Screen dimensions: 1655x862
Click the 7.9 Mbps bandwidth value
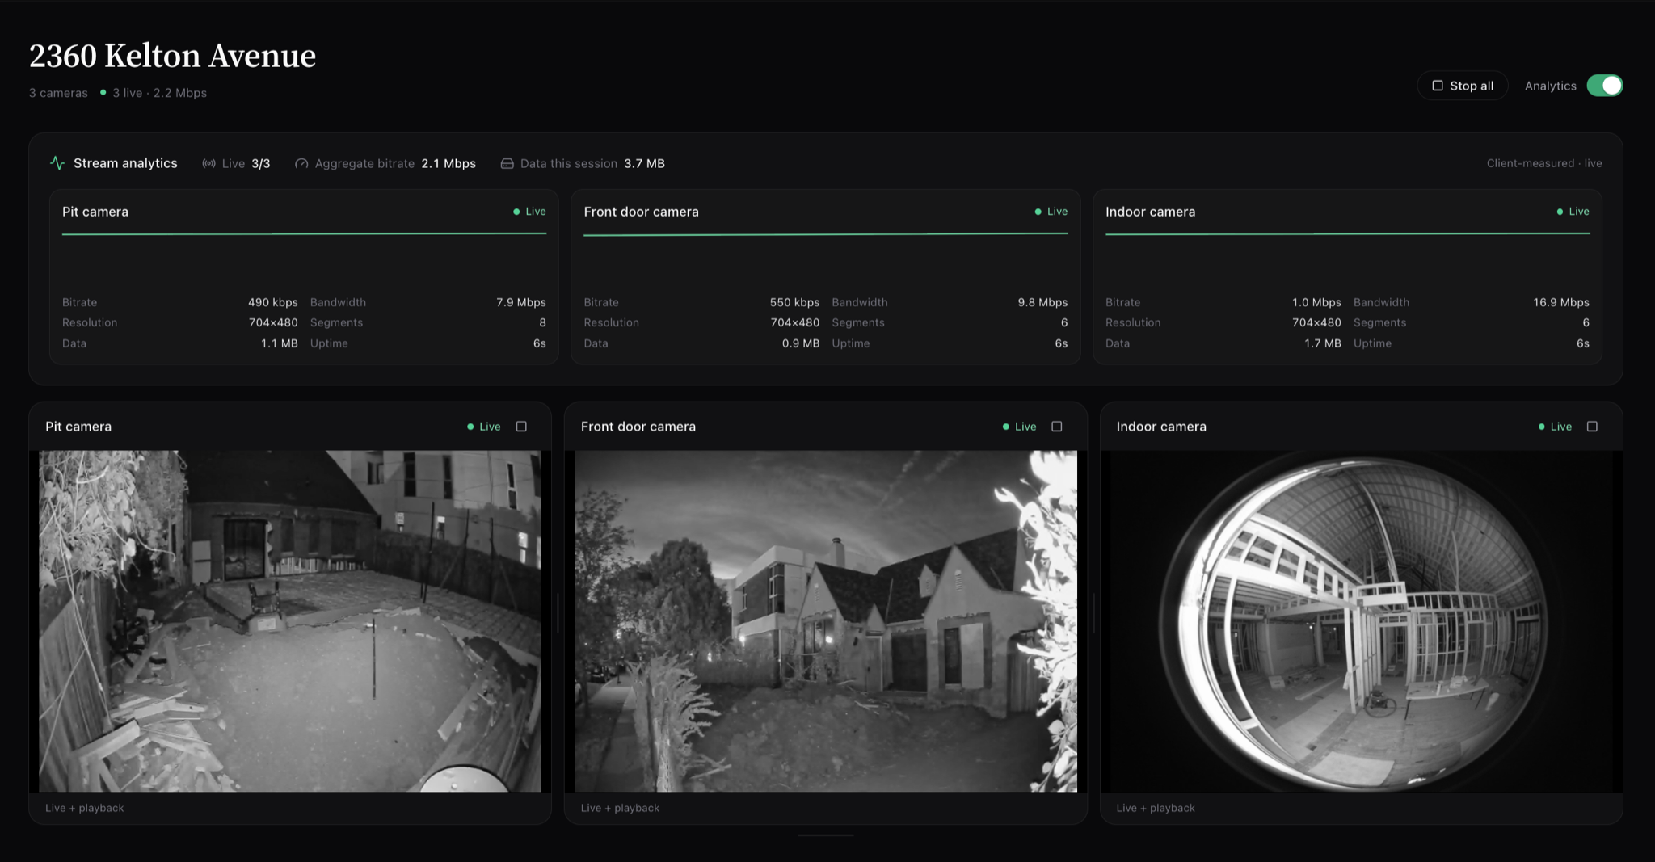tap(521, 302)
